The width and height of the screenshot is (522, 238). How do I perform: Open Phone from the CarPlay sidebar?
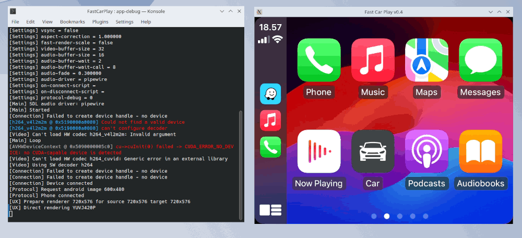tap(270, 147)
